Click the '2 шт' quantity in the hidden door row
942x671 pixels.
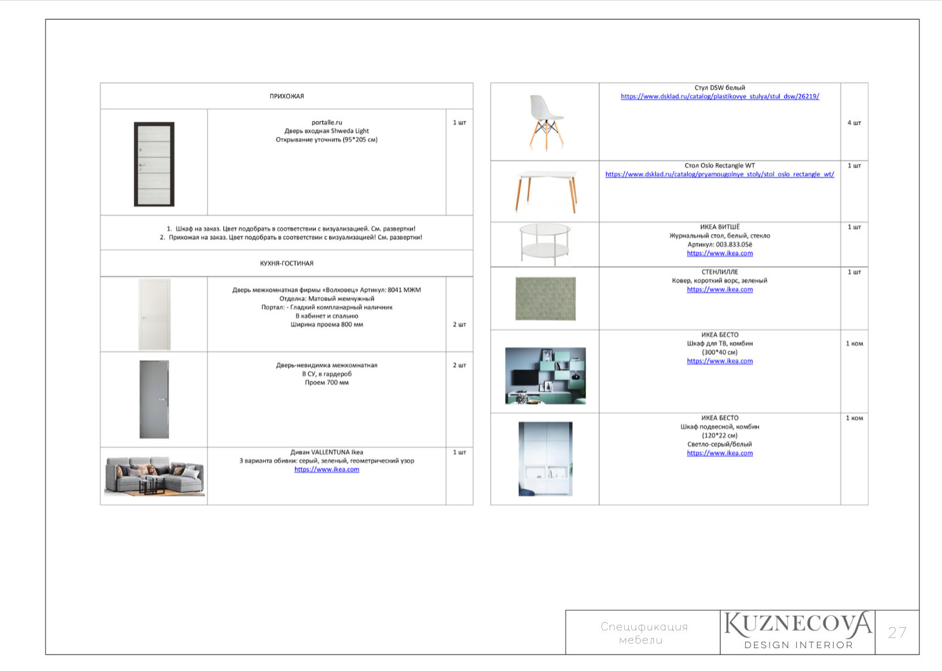(x=459, y=365)
